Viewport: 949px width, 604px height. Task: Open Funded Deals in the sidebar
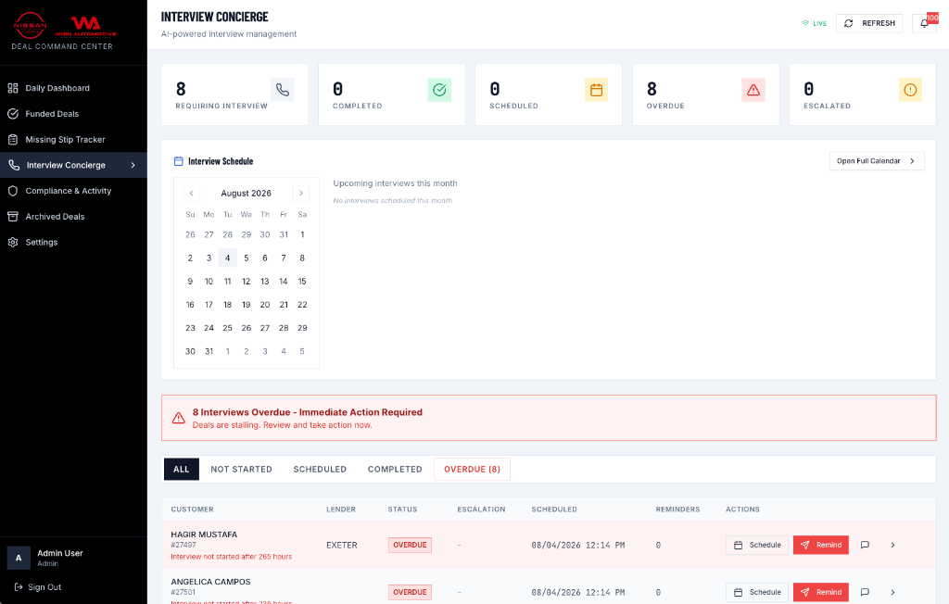click(x=73, y=114)
